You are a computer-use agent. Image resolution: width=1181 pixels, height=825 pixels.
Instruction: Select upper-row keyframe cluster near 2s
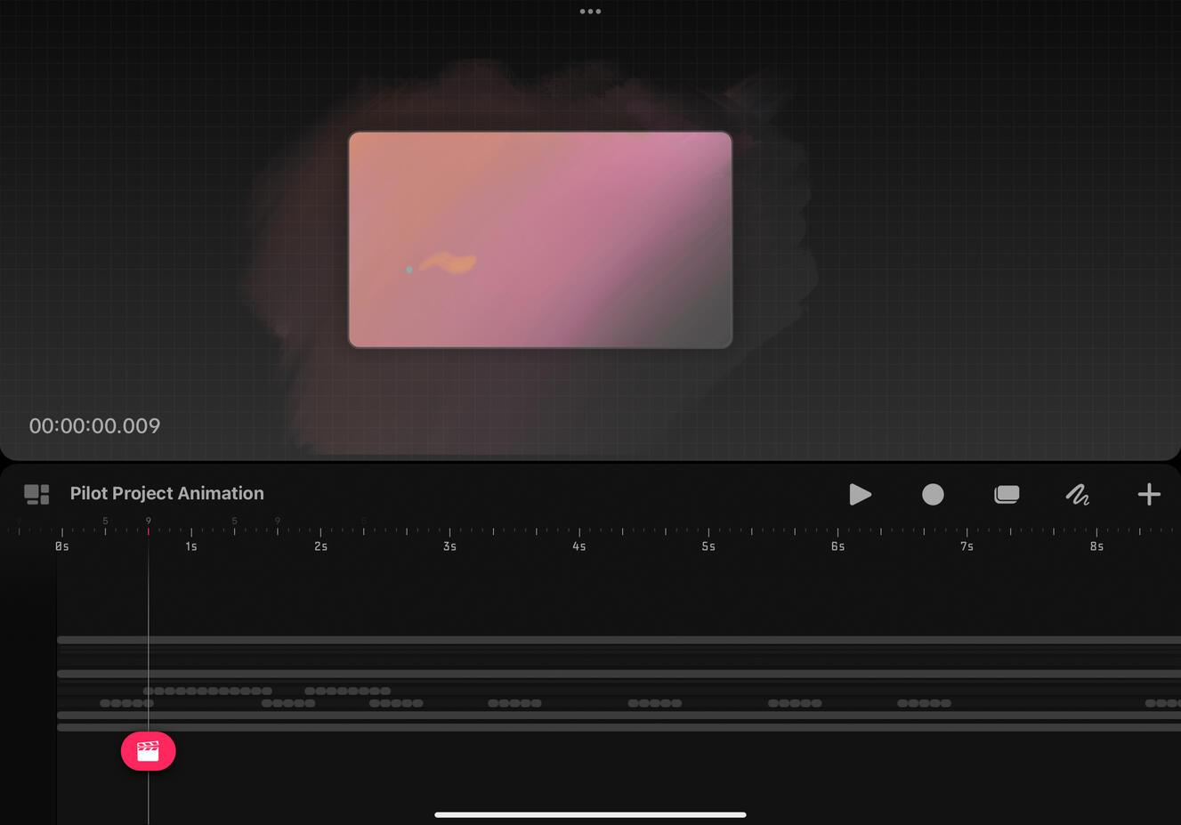tap(347, 691)
